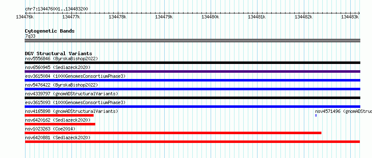This screenshot has width=372, height=158.
Task: Open the nsv1023263 red variant bar
Action: 173,133
